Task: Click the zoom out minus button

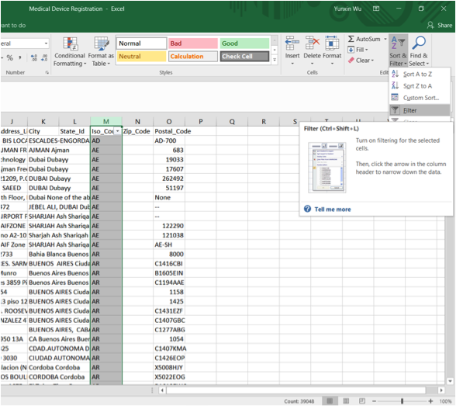Action: click(374, 401)
